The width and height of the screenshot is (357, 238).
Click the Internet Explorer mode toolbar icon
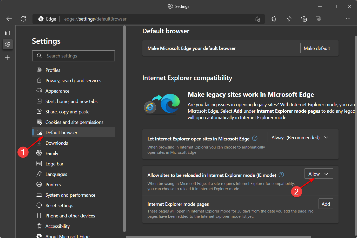click(x=318, y=19)
